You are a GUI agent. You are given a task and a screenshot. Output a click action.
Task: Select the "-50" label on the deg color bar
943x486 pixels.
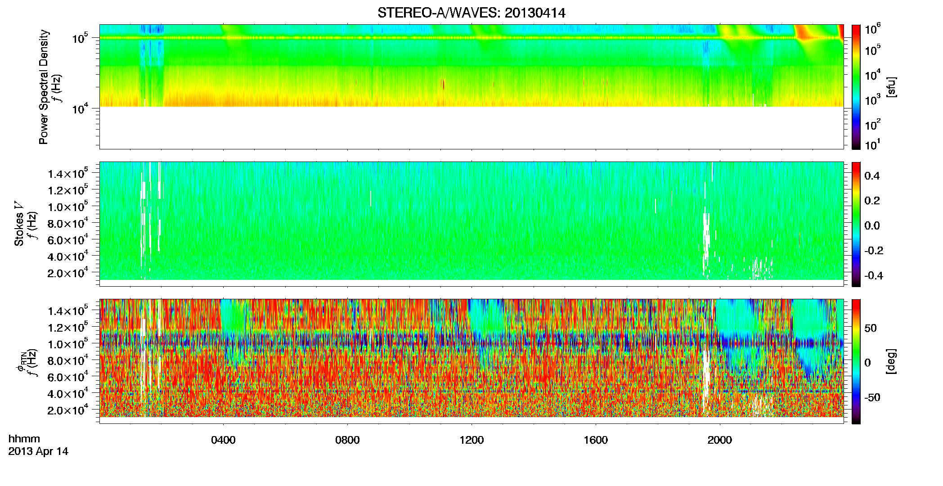[x=872, y=398]
